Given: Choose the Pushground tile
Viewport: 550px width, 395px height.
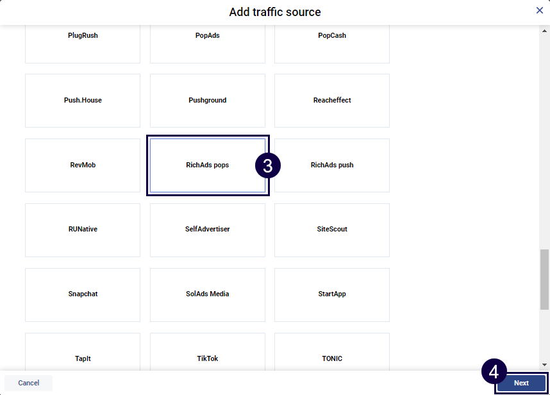Looking at the screenshot, I should pyautogui.click(x=208, y=101).
